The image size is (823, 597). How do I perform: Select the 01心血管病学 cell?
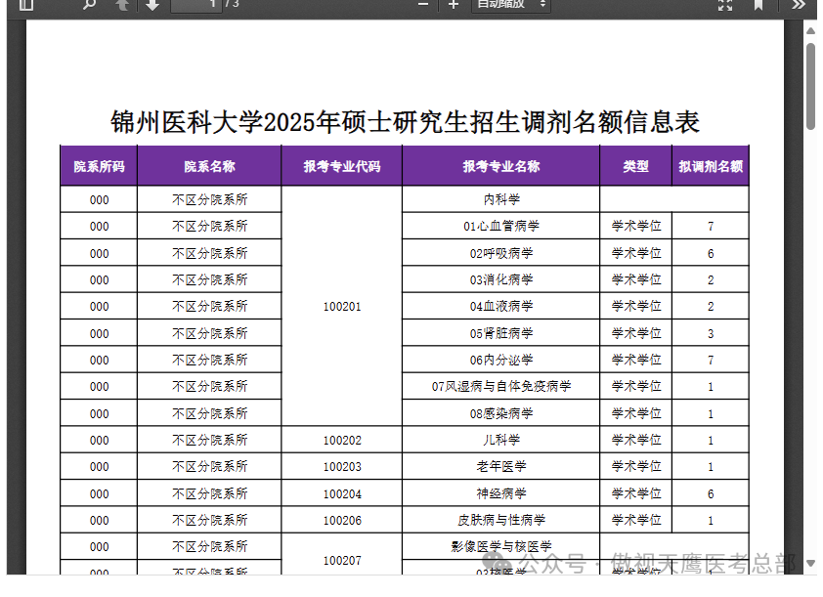tap(500, 227)
